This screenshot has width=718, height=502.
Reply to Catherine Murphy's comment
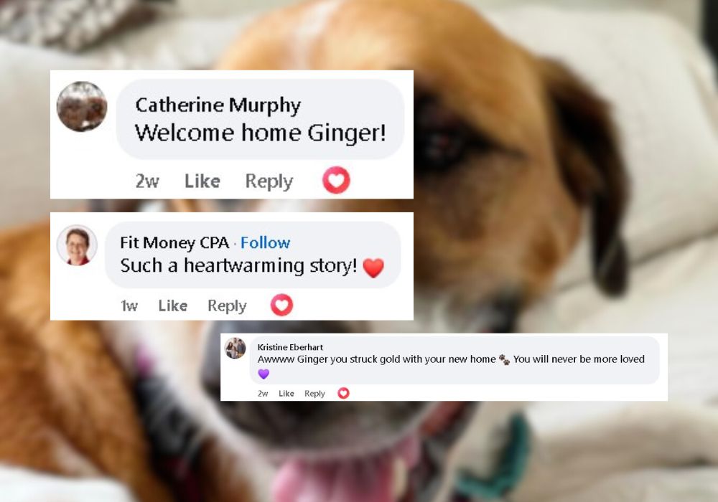(269, 181)
